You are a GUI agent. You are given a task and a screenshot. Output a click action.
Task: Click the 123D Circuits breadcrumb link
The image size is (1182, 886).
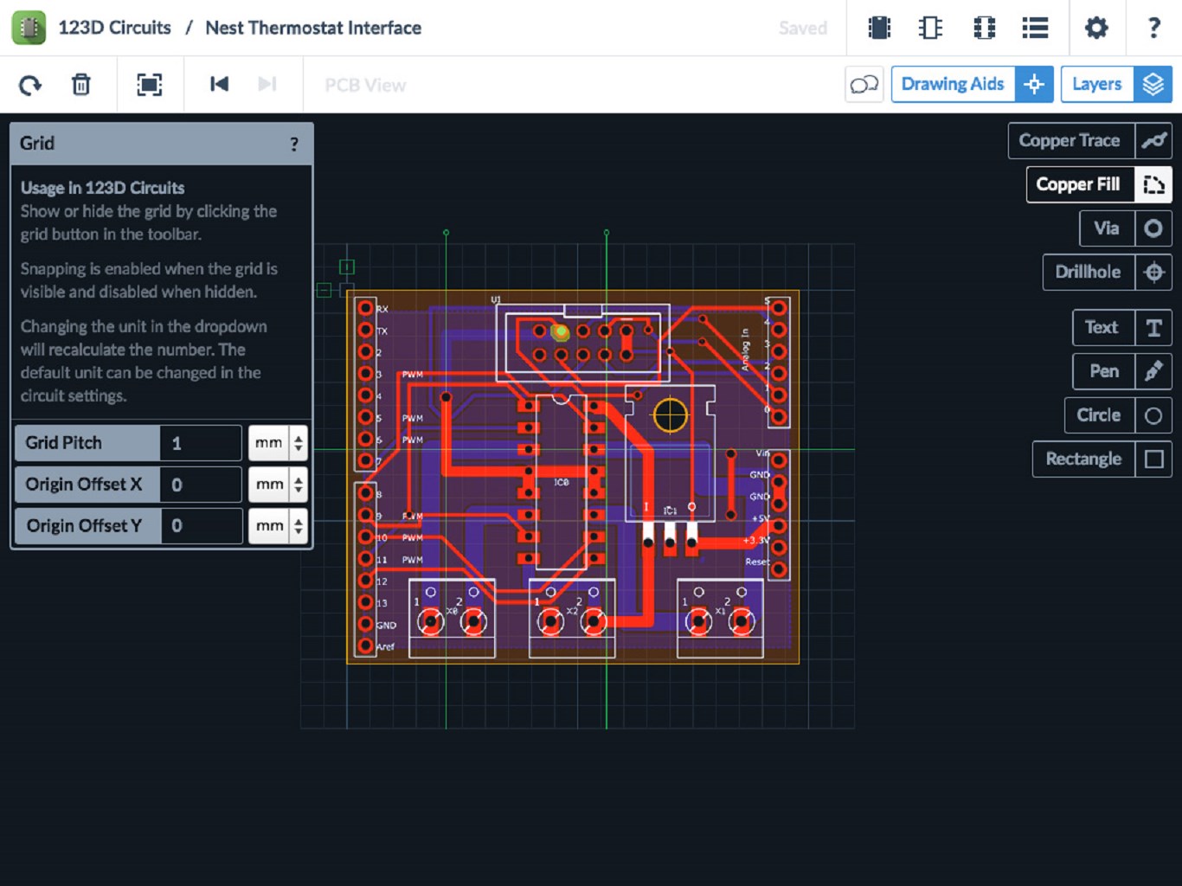tap(115, 28)
